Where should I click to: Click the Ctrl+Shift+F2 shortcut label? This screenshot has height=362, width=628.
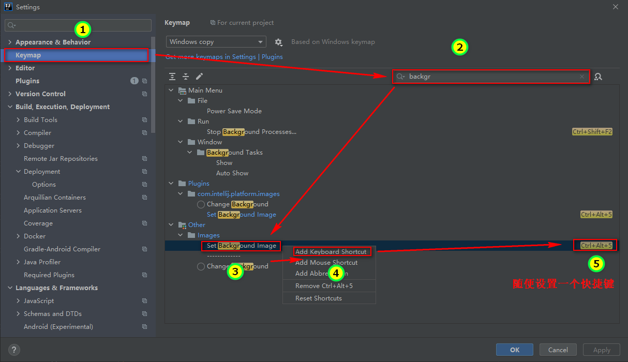tap(592, 132)
